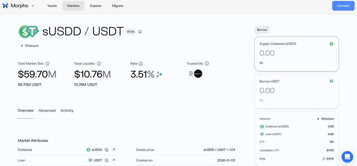This screenshot has height=166, width=357.
Task: Click the Market Attributes heading
Action: [x=33, y=140]
